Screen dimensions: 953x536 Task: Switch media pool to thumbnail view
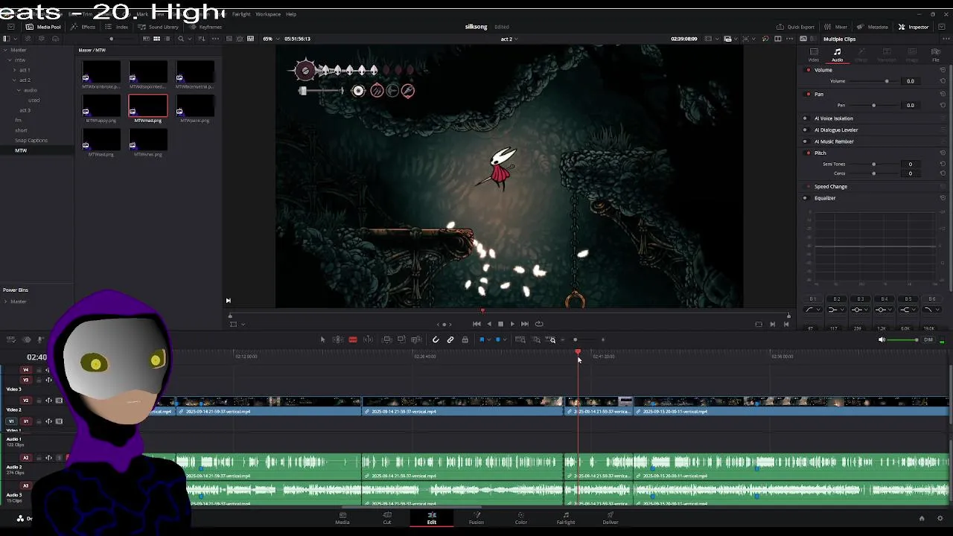pos(156,39)
